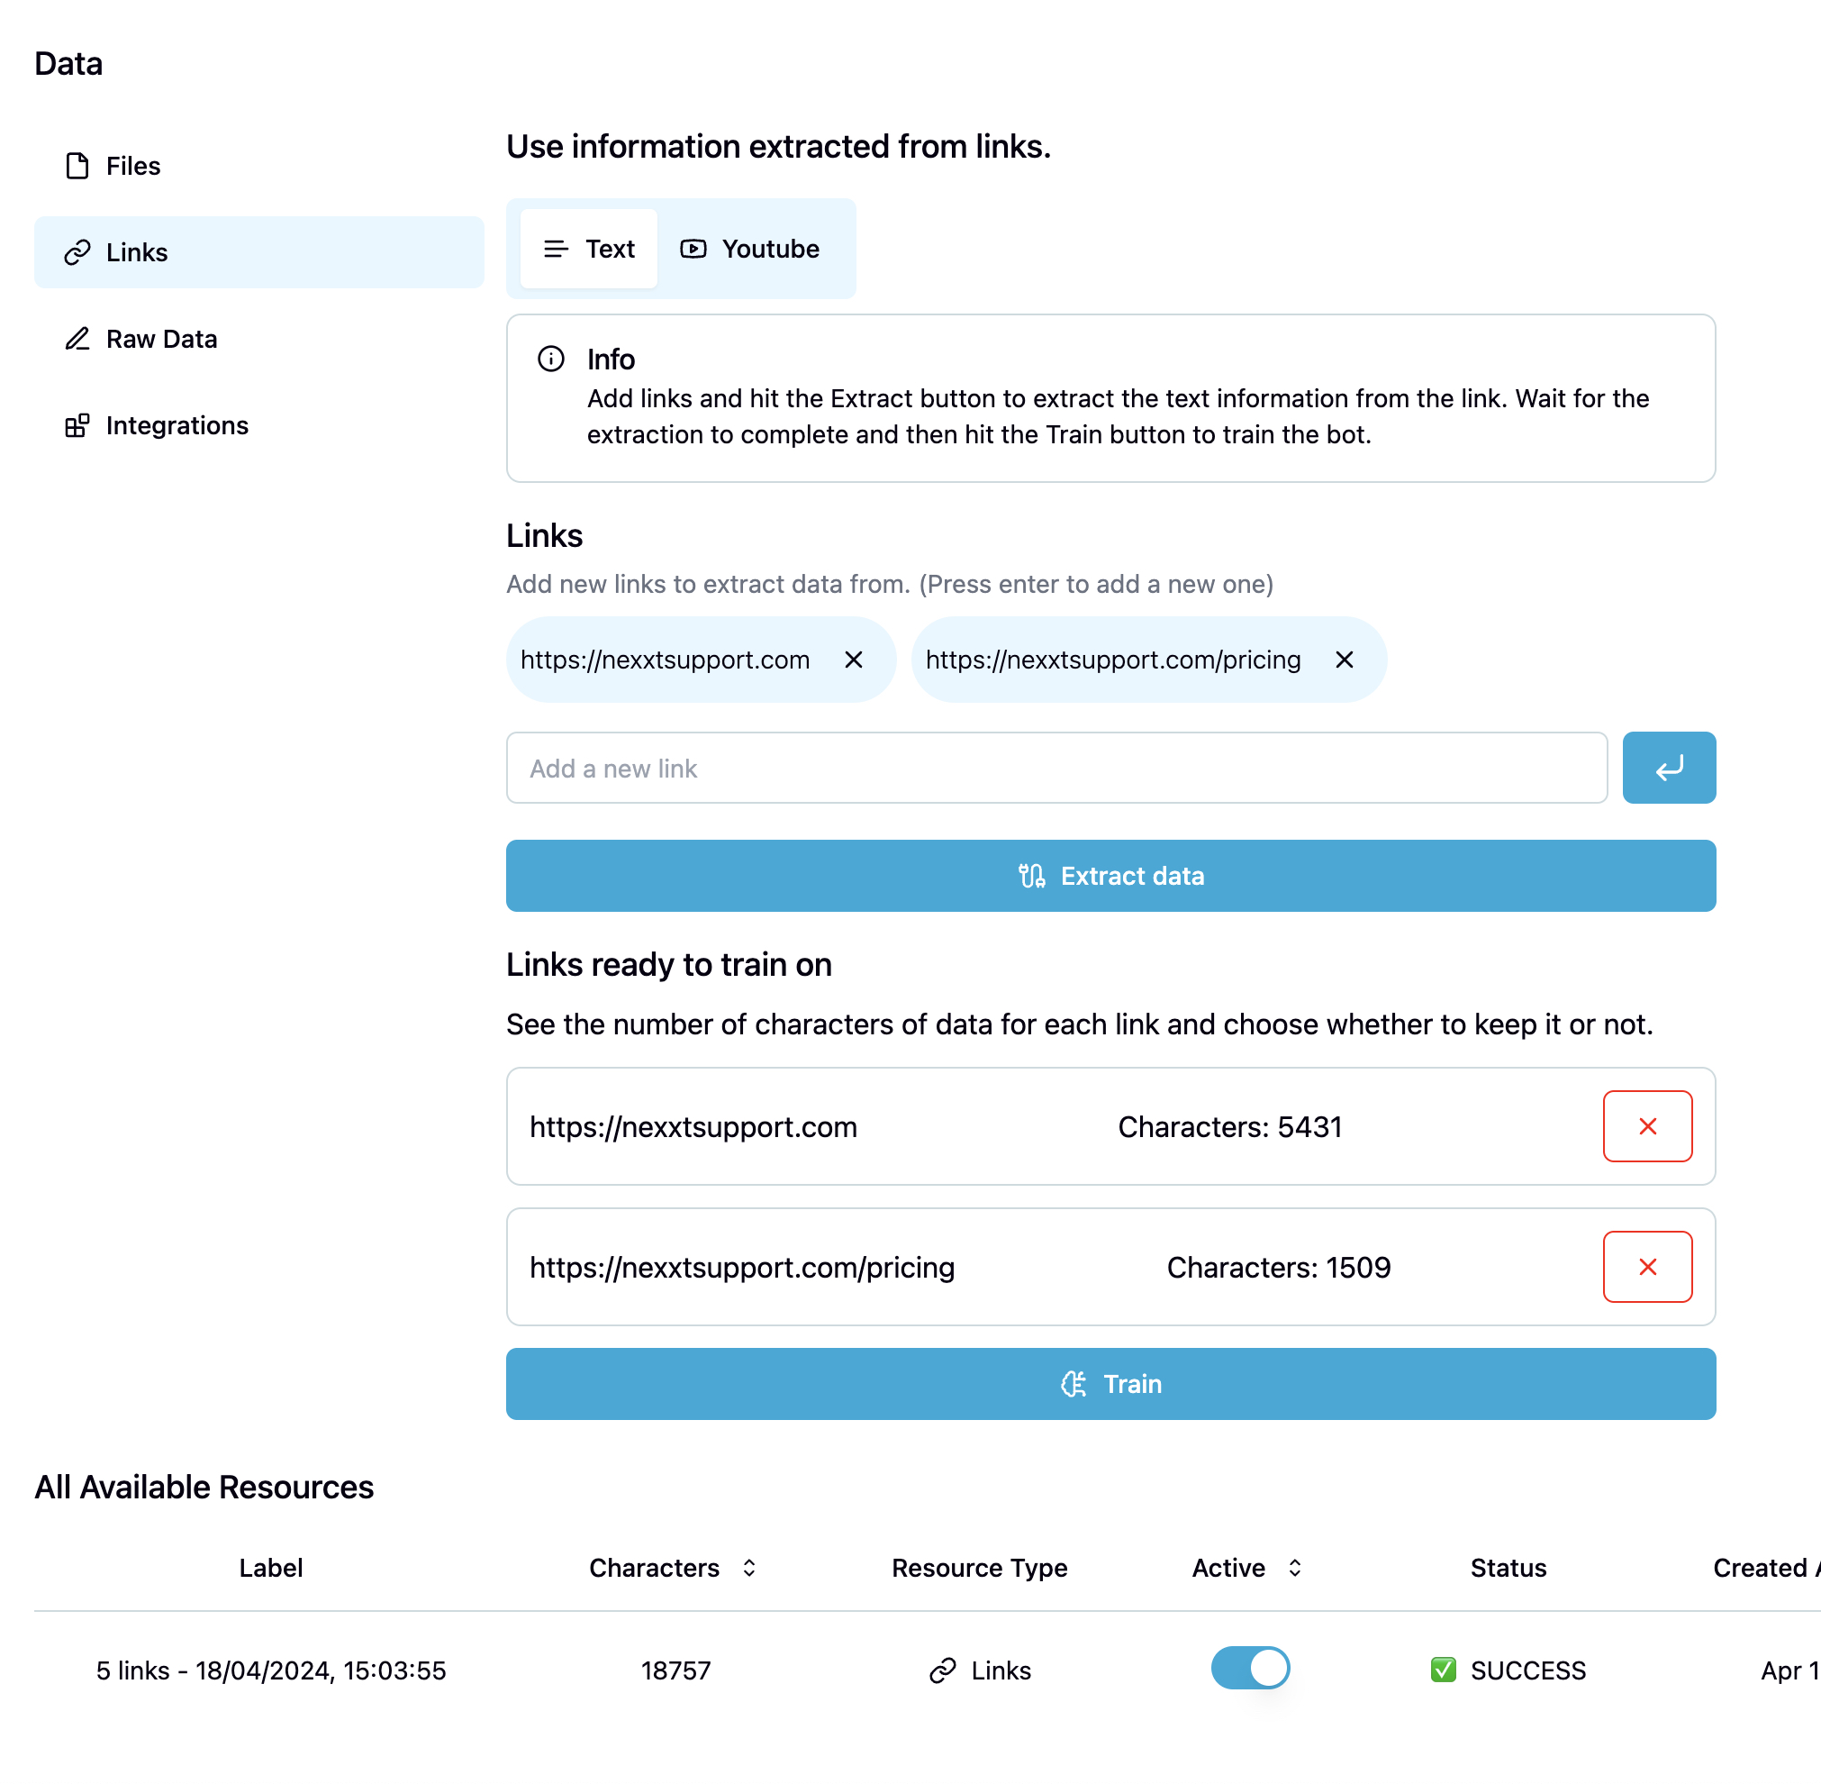Viewport: 1821px width, 1784px height.
Task: Select the Links icon in the sidebar
Action: 77,252
